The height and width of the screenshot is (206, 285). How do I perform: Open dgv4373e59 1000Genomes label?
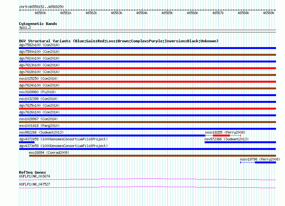[63, 146]
